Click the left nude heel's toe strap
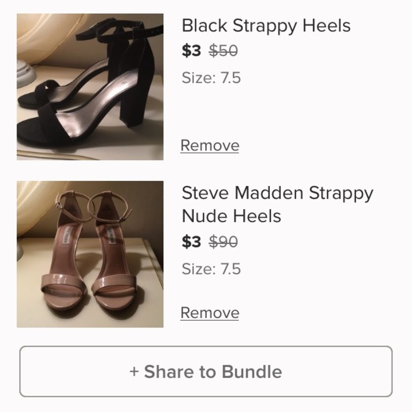The height and width of the screenshot is (412, 412). point(62,282)
